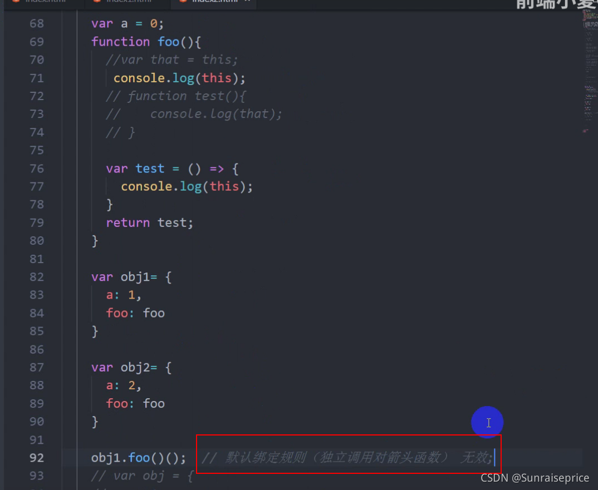Viewport: 598px width, 490px height.
Task: Click the 'obj1=' declaration on line 82
Action: pos(139,277)
